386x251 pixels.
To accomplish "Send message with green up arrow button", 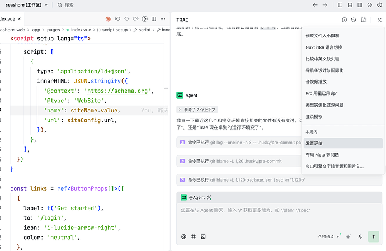I will [374, 236].
